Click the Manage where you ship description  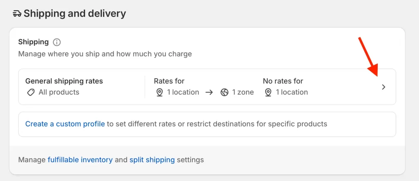click(105, 54)
